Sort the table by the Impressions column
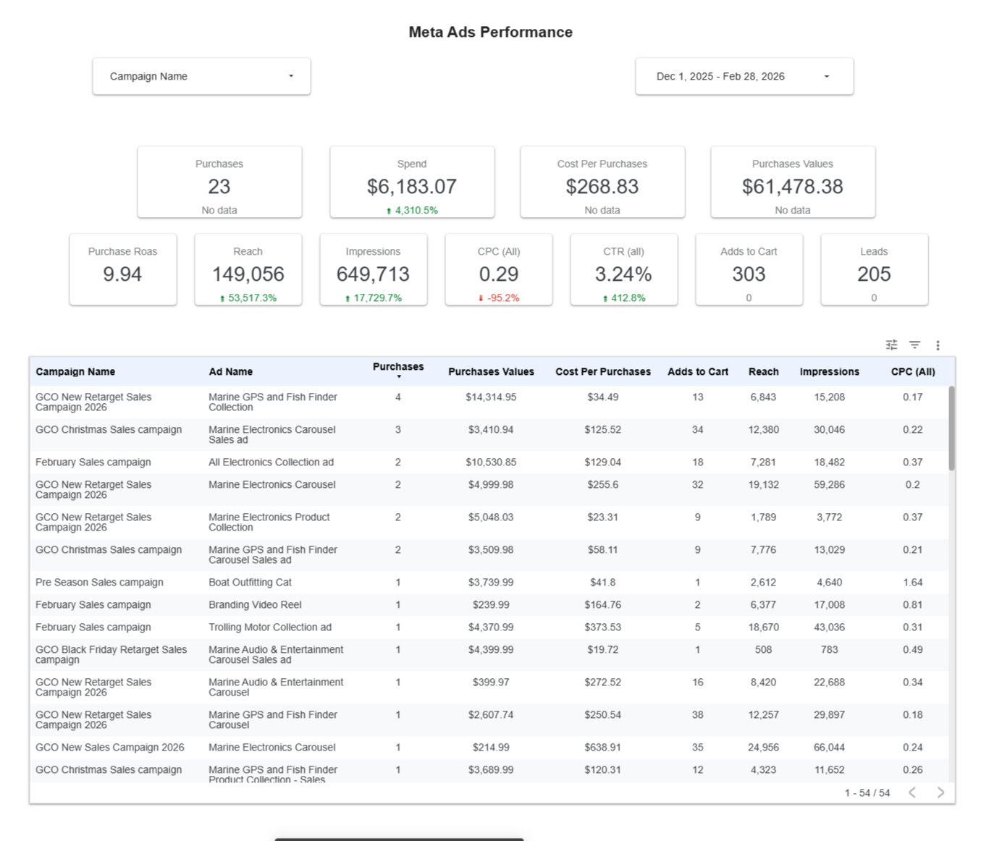The image size is (981, 841). point(829,371)
